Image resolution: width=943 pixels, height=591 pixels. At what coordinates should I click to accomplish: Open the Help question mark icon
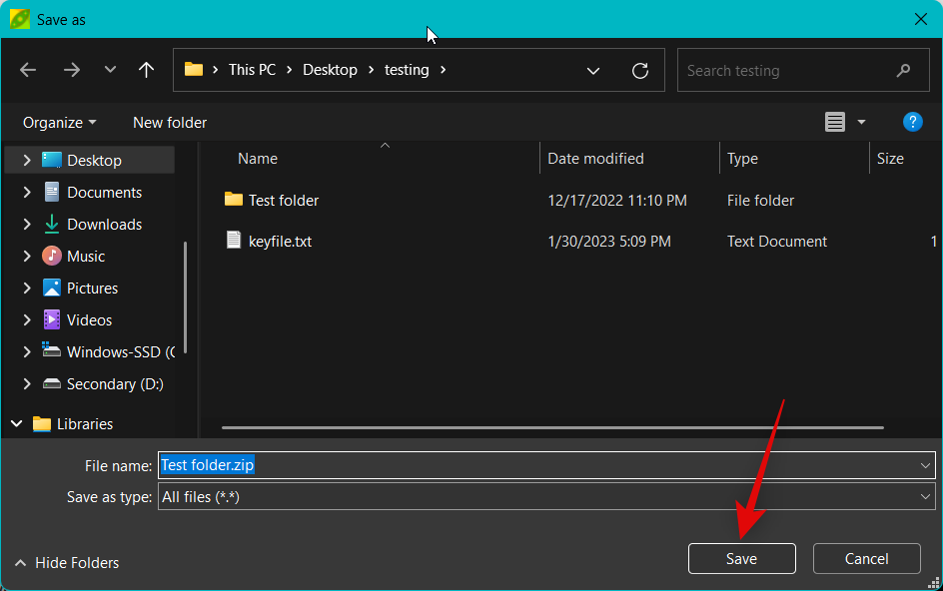[912, 122]
